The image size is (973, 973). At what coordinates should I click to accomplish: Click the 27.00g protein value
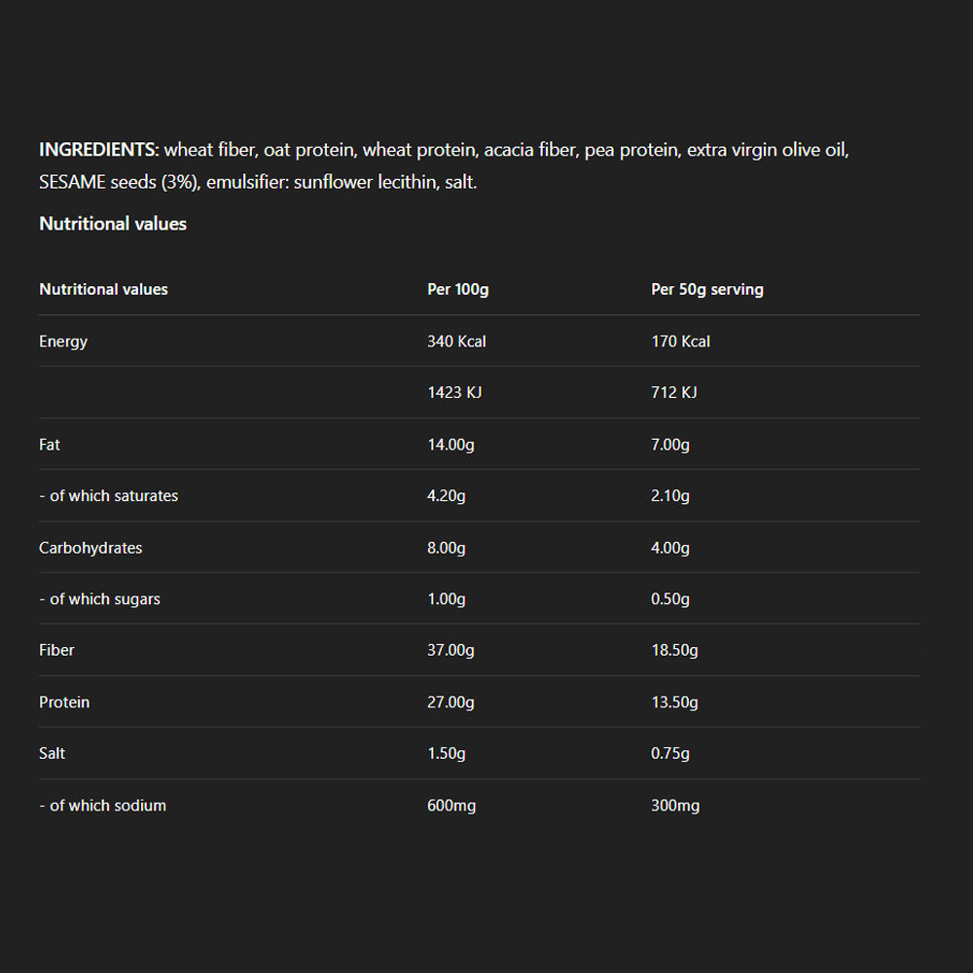pyautogui.click(x=450, y=702)
